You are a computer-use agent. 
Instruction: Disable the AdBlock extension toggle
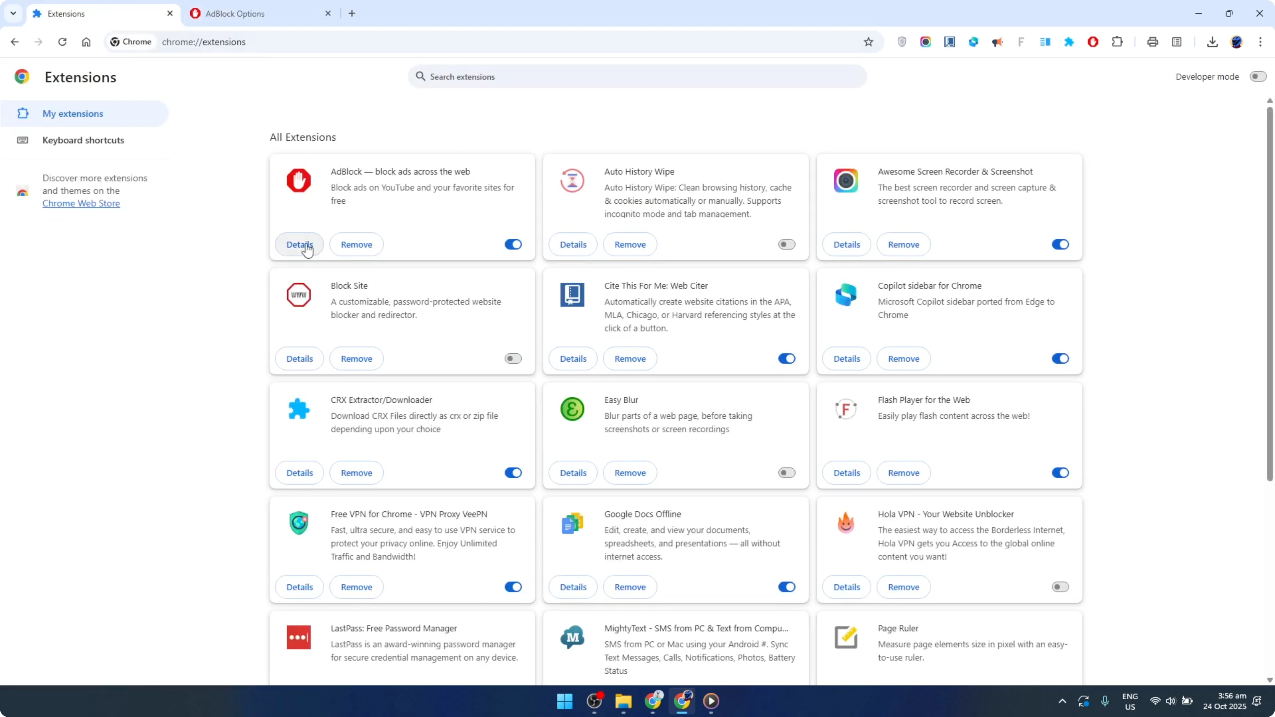pos(513,244)
